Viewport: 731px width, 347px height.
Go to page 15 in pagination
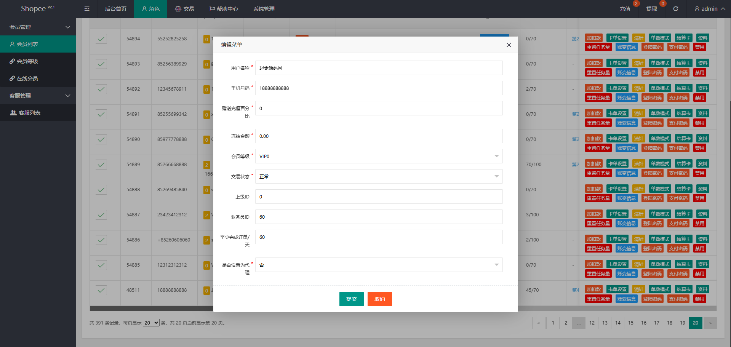coord(631,323)
